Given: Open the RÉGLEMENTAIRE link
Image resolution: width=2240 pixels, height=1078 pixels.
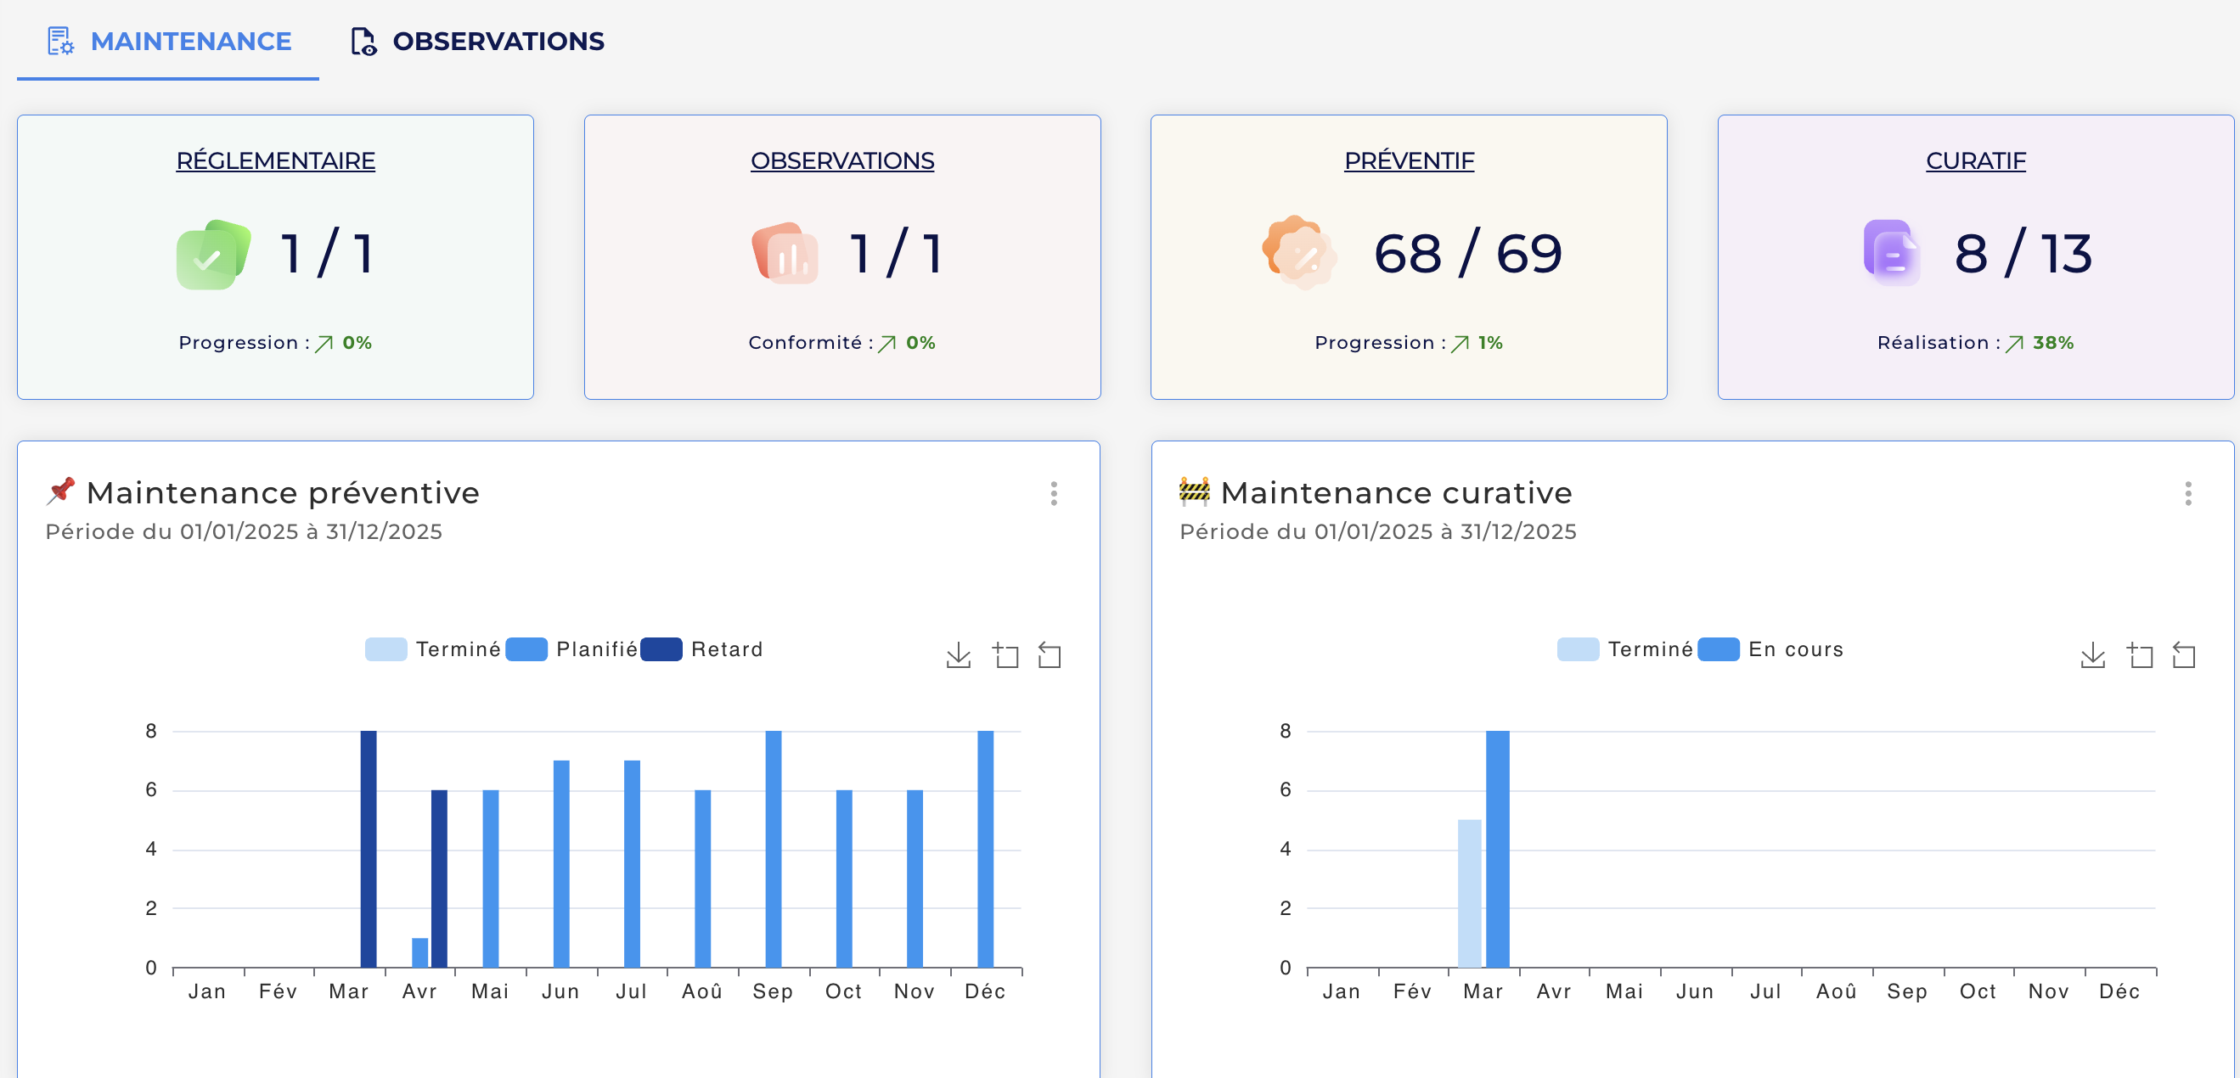Looking at the screenshot, I should point(276,160).
